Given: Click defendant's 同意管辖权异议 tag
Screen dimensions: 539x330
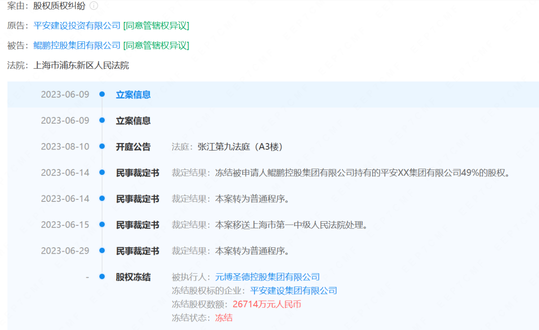Looking at the screenshot, I should click(x=156, y=45).
